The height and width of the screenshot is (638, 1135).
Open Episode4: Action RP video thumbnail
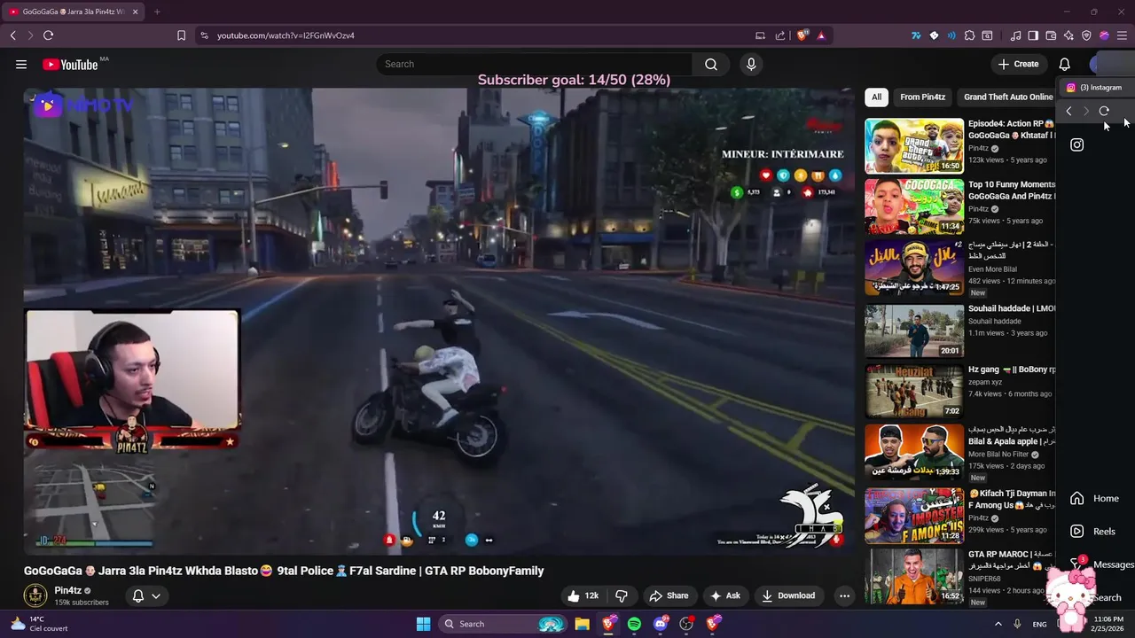(914, 145)
